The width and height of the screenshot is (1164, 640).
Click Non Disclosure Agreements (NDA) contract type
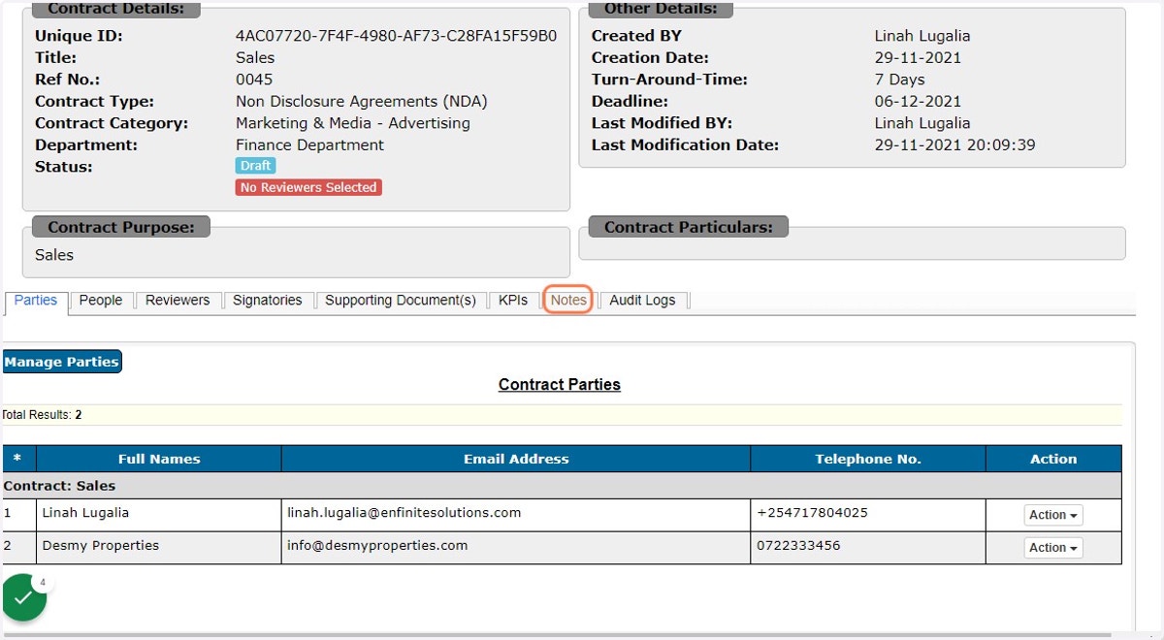click(362, 101)
